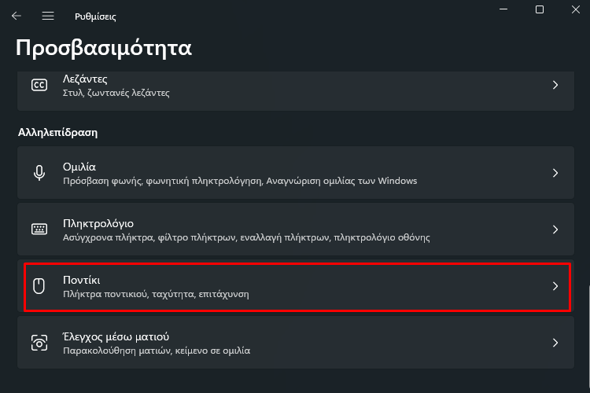Screen dimensions: 590x393
Task: Click chevron next to Έλεγχος μέσω ματιού
Action: click(x=555, y=343)
